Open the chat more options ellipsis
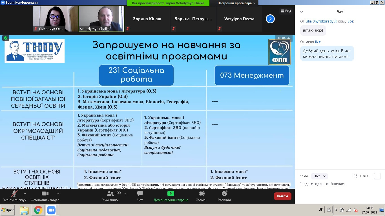385x216 pixels. [x=377, y=176]
